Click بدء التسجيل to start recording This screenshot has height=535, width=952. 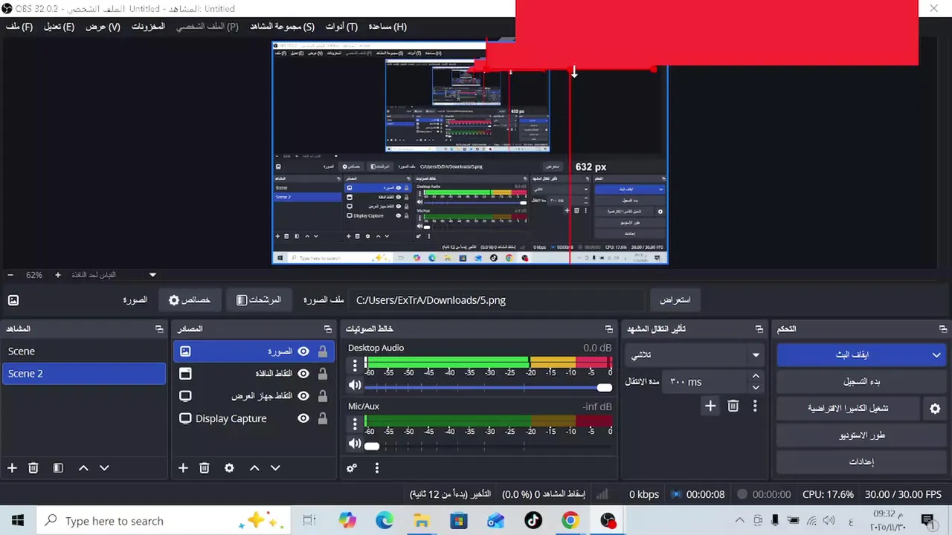coord(861,382)
